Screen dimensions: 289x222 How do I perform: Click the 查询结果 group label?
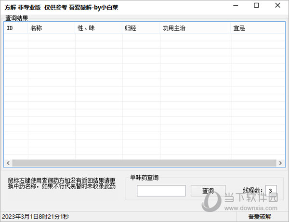click(x=16, y=18)
